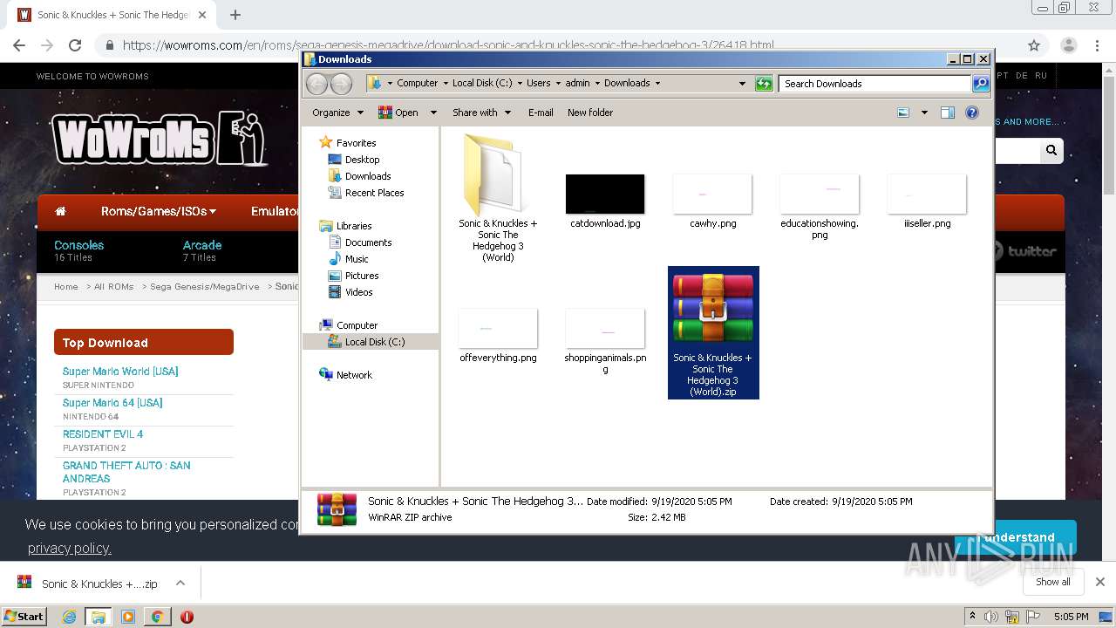The height and width of the screenshot is (628, 1116).
Task: Click the green refresh button beside address bar
Action: click(x=764, y=84)
